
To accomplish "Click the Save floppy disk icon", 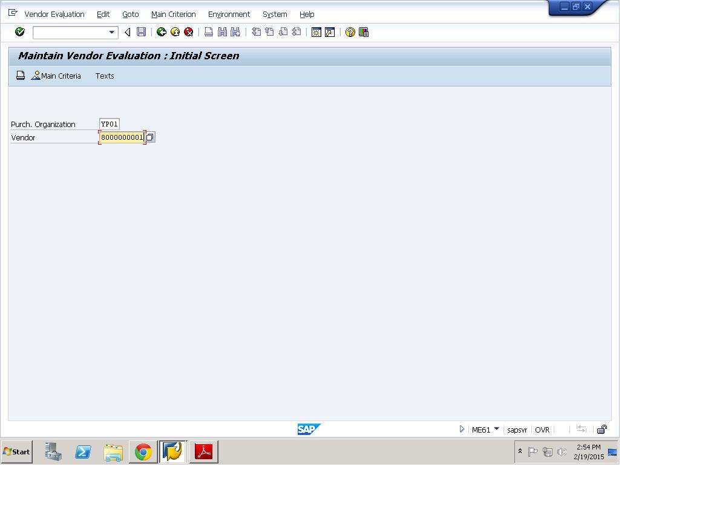I will (142, 32).
